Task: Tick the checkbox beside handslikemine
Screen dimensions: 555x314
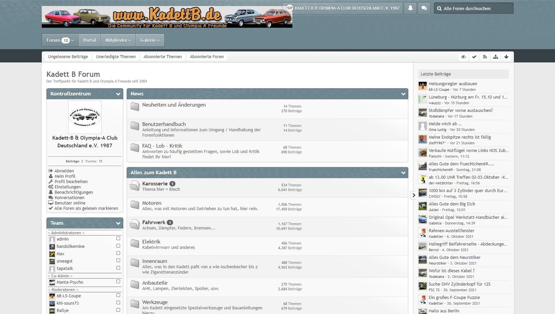Action: pos(118,246)
